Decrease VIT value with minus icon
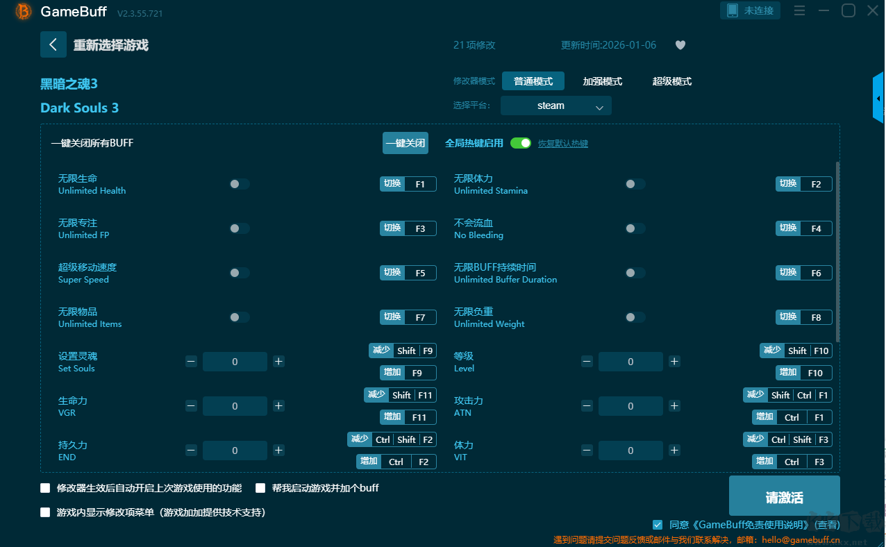Image resolution: width=886 pixels, height=547 pixels. click(x=587, y=451)
